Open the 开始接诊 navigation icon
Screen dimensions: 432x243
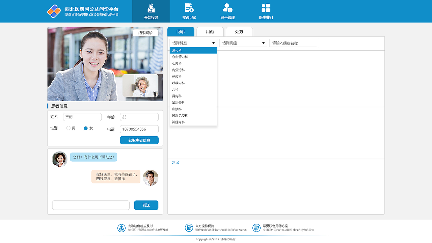pyautogui.click(x=151, y=8)
